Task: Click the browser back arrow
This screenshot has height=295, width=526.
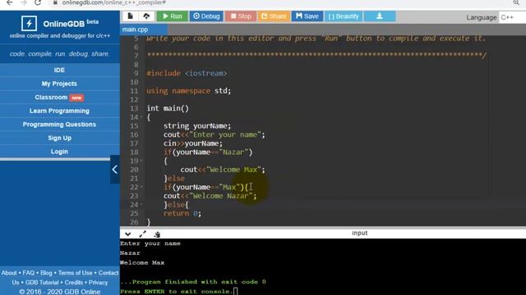Action: point(9,2)
